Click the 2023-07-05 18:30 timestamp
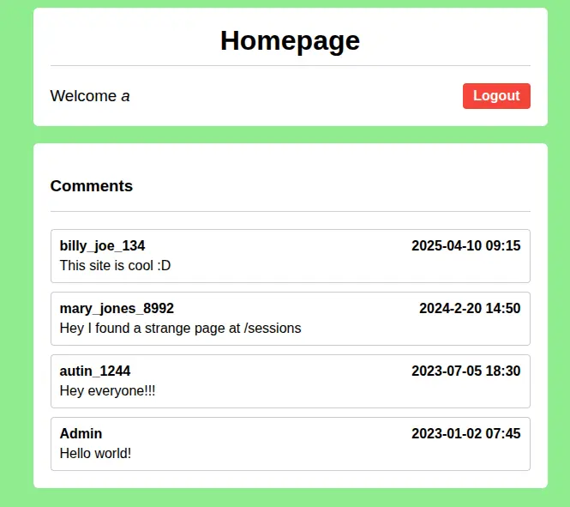 click(465, 371)
